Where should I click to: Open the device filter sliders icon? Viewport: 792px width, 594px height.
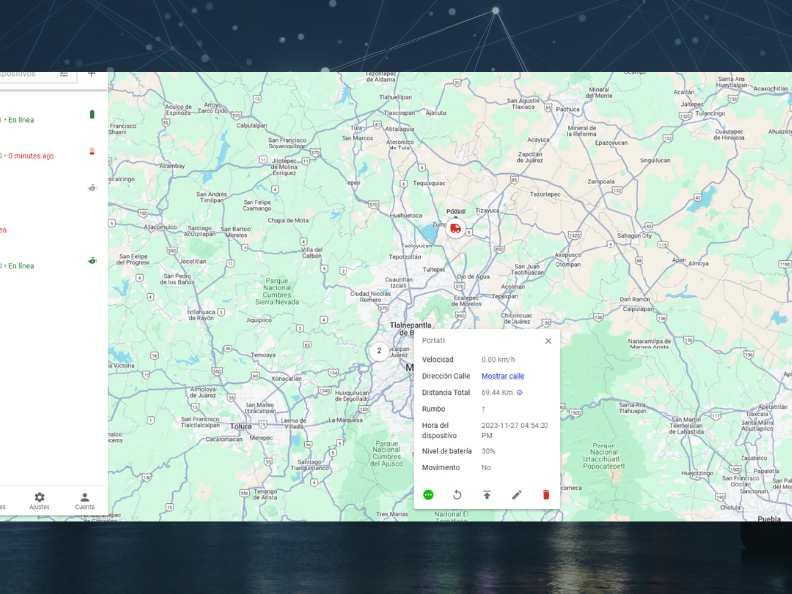(64, 74)
